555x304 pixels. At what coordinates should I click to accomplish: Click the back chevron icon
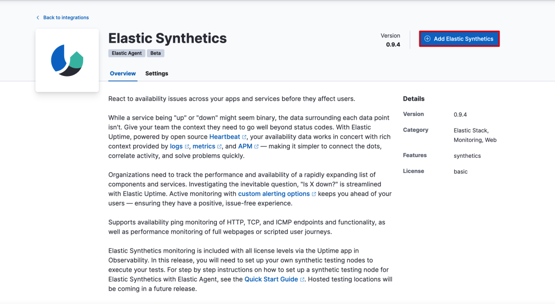38,17
